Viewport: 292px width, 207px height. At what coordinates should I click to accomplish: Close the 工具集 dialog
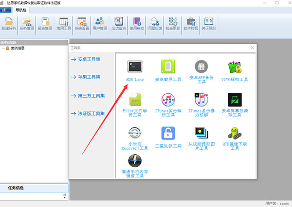point(252,48)
